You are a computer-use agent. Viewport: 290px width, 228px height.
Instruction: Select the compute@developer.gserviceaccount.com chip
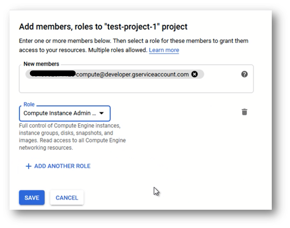coord(115,74)
